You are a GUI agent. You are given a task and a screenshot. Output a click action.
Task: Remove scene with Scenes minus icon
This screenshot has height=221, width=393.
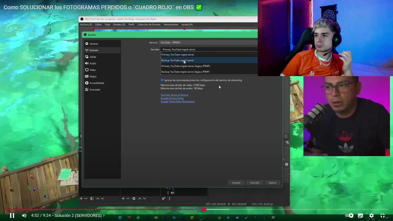86,199
